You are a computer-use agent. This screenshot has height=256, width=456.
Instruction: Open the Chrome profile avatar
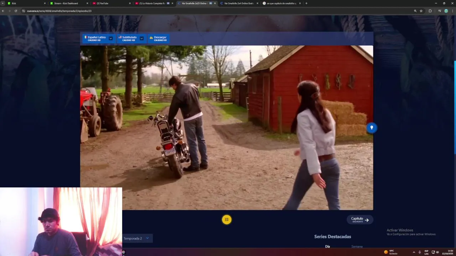click(446, 11)
